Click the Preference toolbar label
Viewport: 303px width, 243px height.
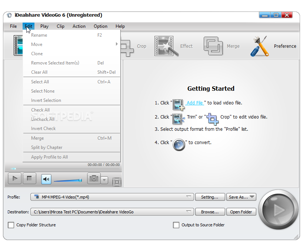[x=285, y=46]
